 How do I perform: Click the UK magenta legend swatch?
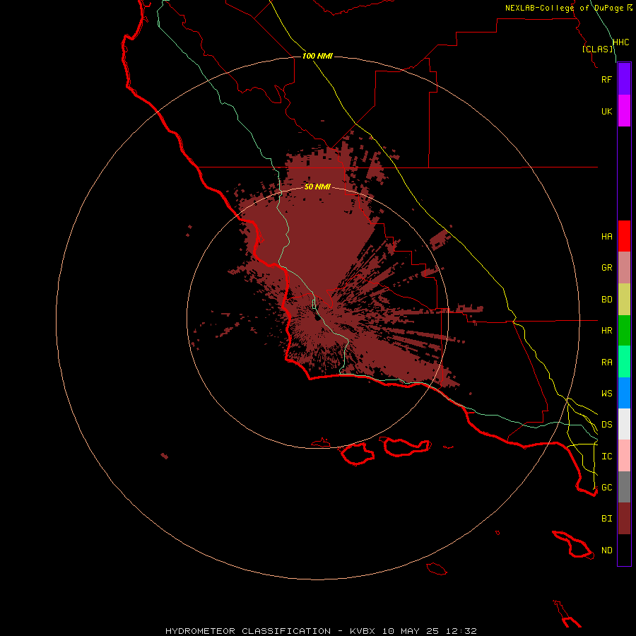(x=624, y=111)
